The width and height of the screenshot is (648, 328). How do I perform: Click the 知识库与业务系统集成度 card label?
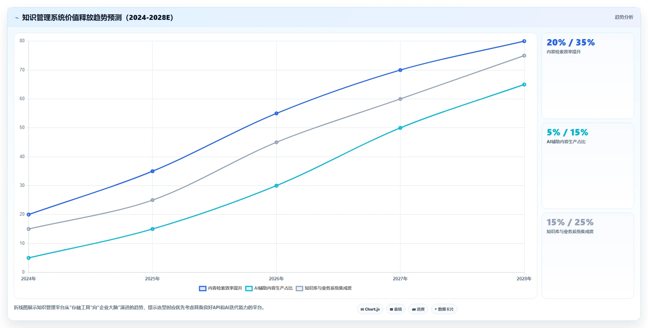(x=570, y=232)
